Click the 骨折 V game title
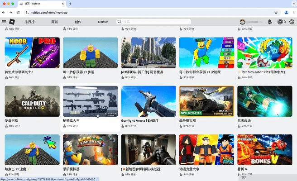The height and width of the screenshot is (181, 297). (242, 169)
